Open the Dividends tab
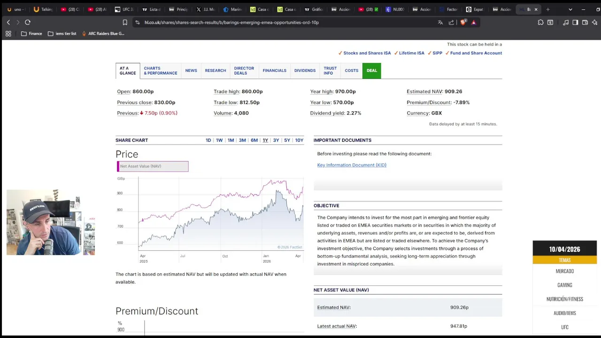Viewport: 601px width, 338px height. click(x=305, y=70)
